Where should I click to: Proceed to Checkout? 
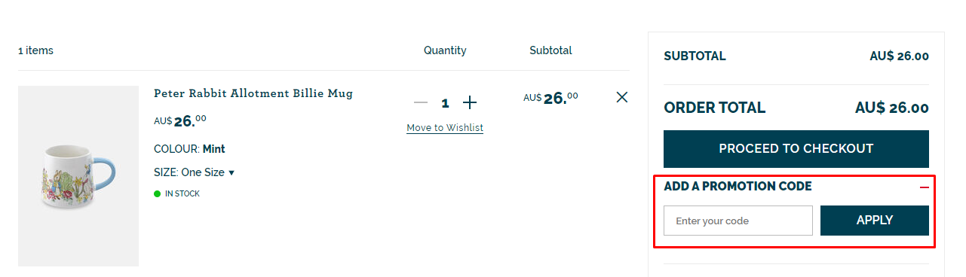coord(796,149)
